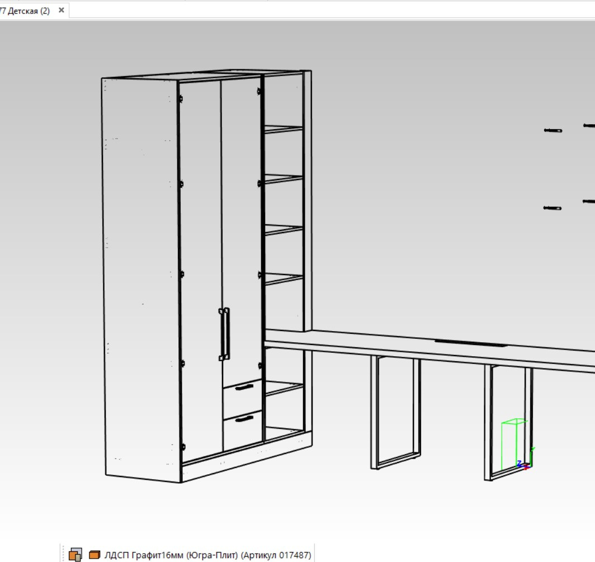Click the overlapping panels material icon
The height and width of the screenshot is (562, 595).
75,555
